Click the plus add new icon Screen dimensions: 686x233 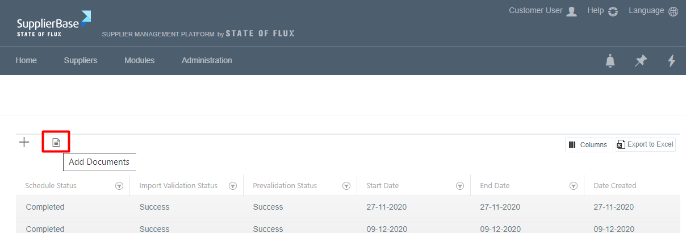click(x=24, y=142)
